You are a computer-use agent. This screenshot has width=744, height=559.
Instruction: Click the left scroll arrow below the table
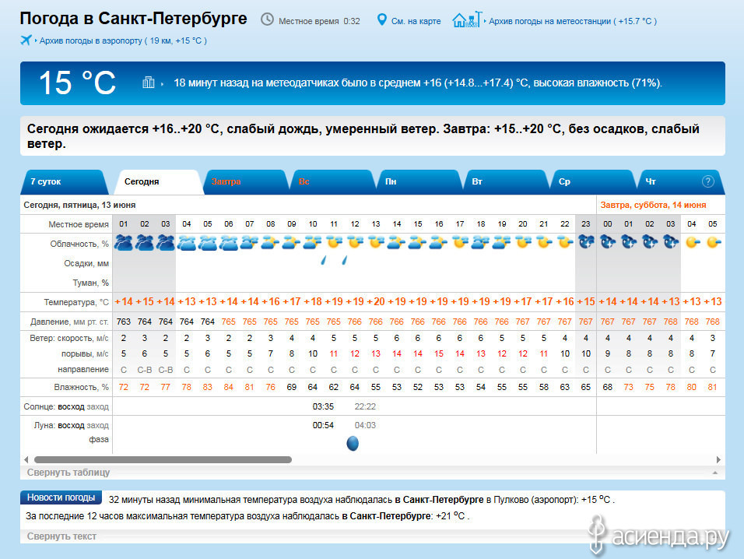26,459
